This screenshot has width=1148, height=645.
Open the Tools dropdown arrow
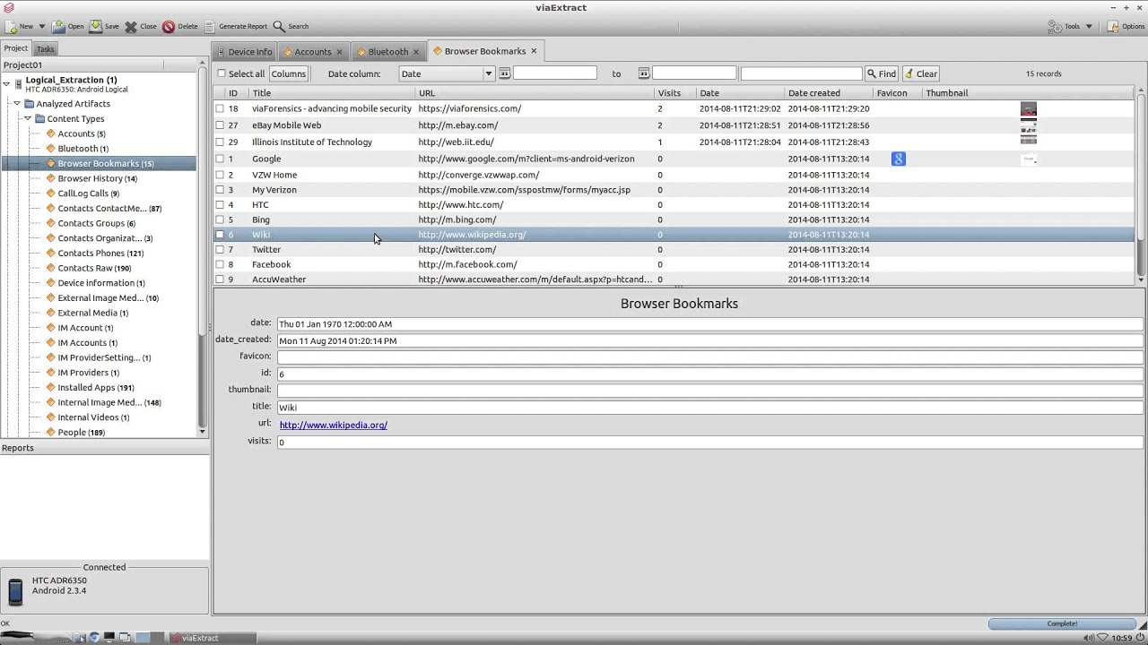point(1089,27)
